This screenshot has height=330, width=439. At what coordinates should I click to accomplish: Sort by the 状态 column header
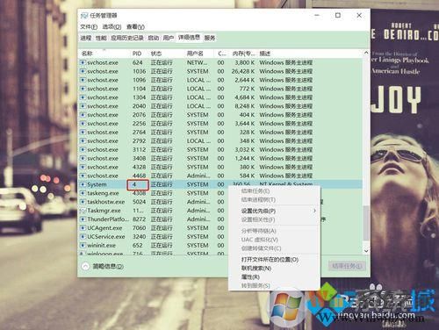pos(156,54)
